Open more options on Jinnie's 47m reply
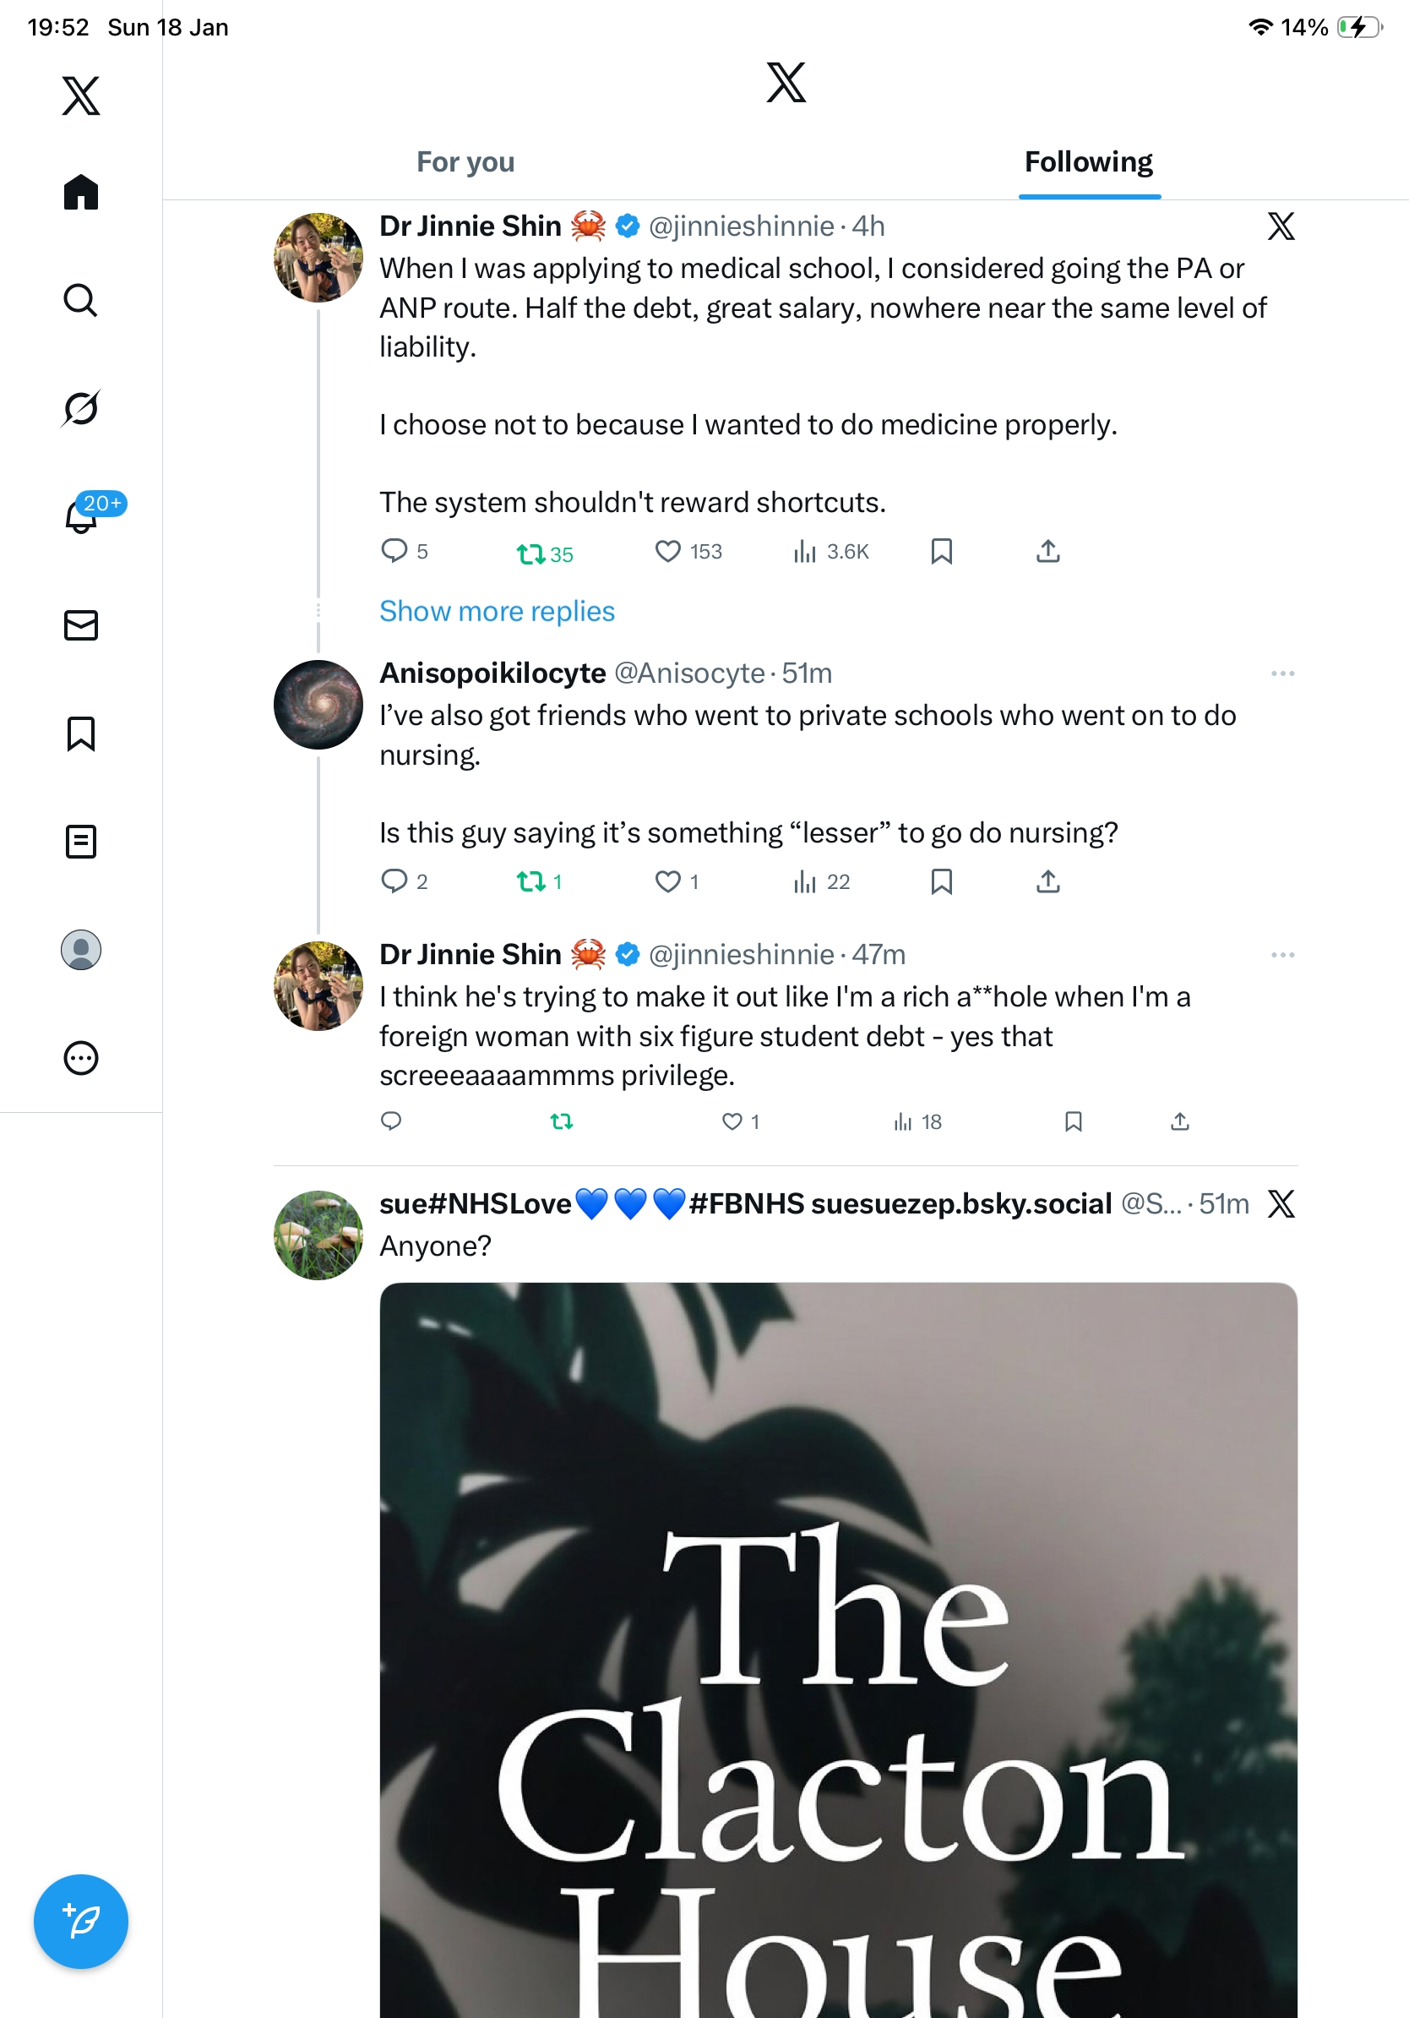The width and height of the screenshot is (1409, 2018). (1281, 955)
